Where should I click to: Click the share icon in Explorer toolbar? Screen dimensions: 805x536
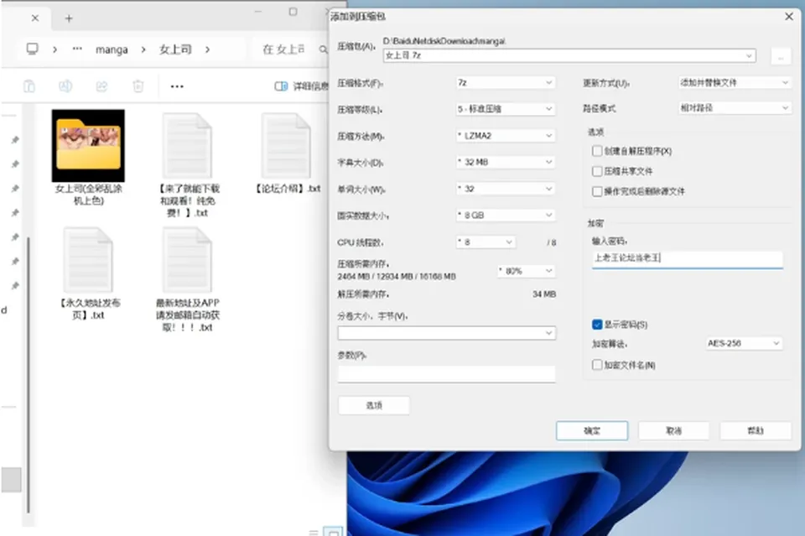(x=101, y=86)
